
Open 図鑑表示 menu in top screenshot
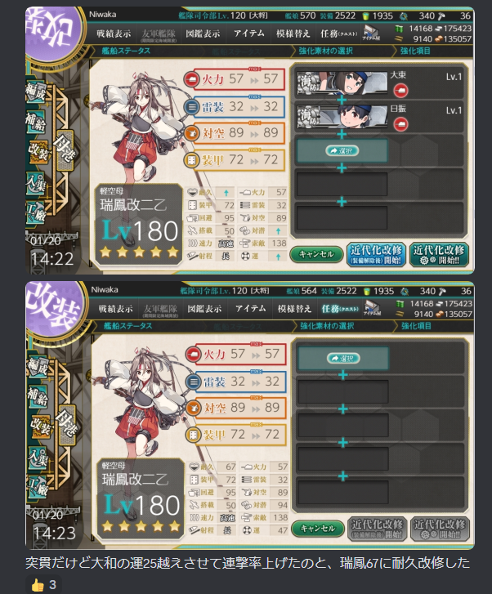(203, 33)
